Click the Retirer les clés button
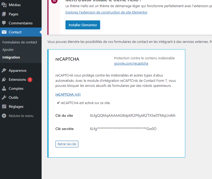212x179 pixels. tap(67, 144)
